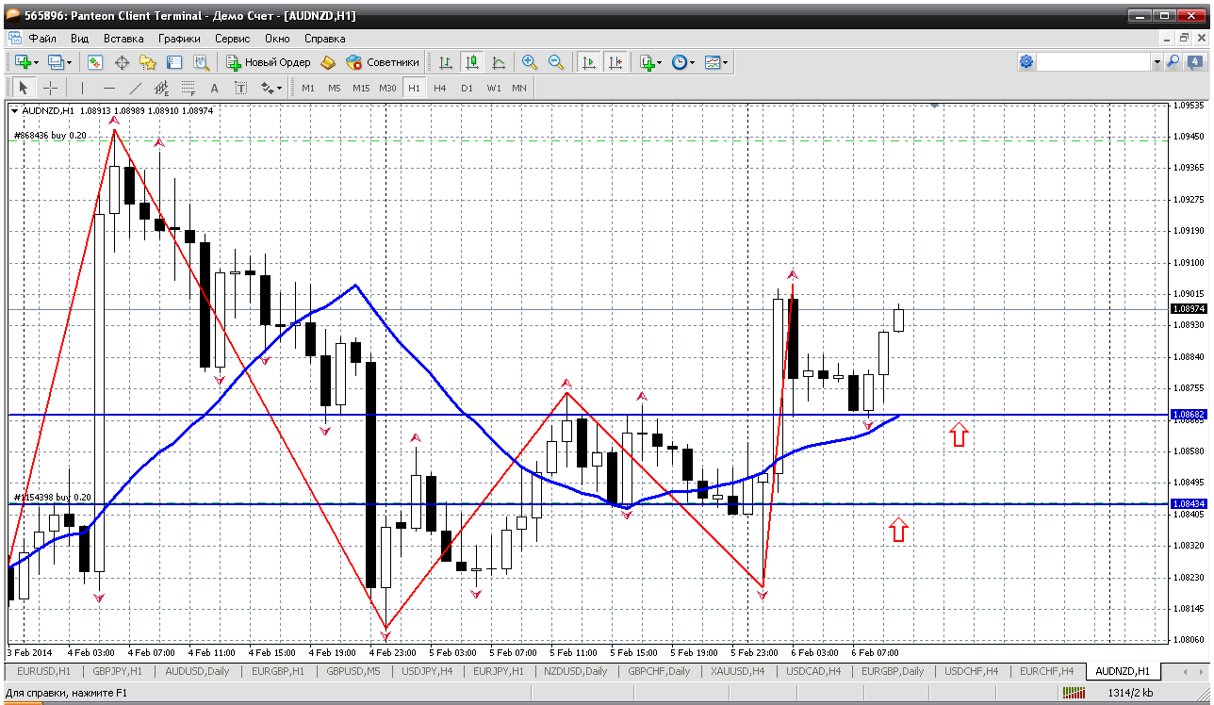The width and height of the screenshot is (1214, 705).
Task: Open the Terminal panel icon
Action: coord(174,62)
